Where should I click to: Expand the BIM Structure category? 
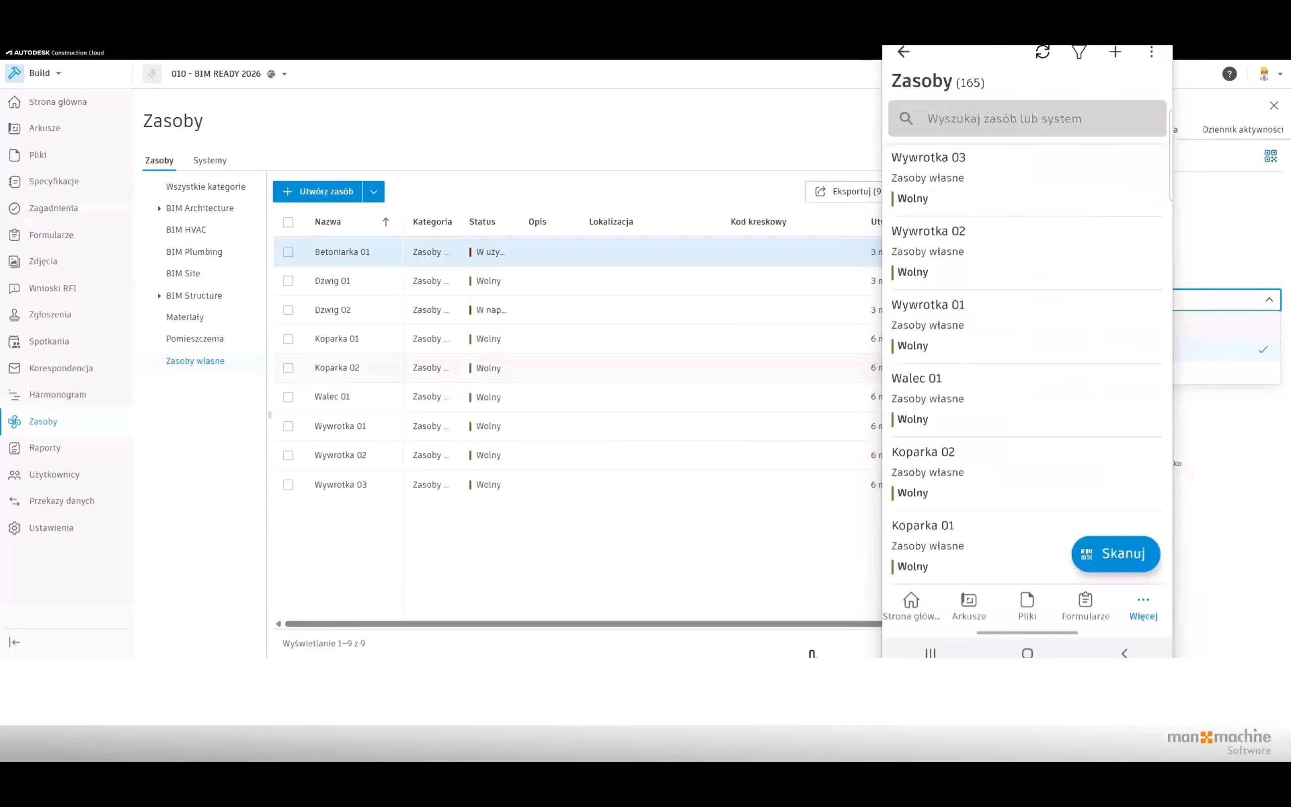click(x=159, y=296)
